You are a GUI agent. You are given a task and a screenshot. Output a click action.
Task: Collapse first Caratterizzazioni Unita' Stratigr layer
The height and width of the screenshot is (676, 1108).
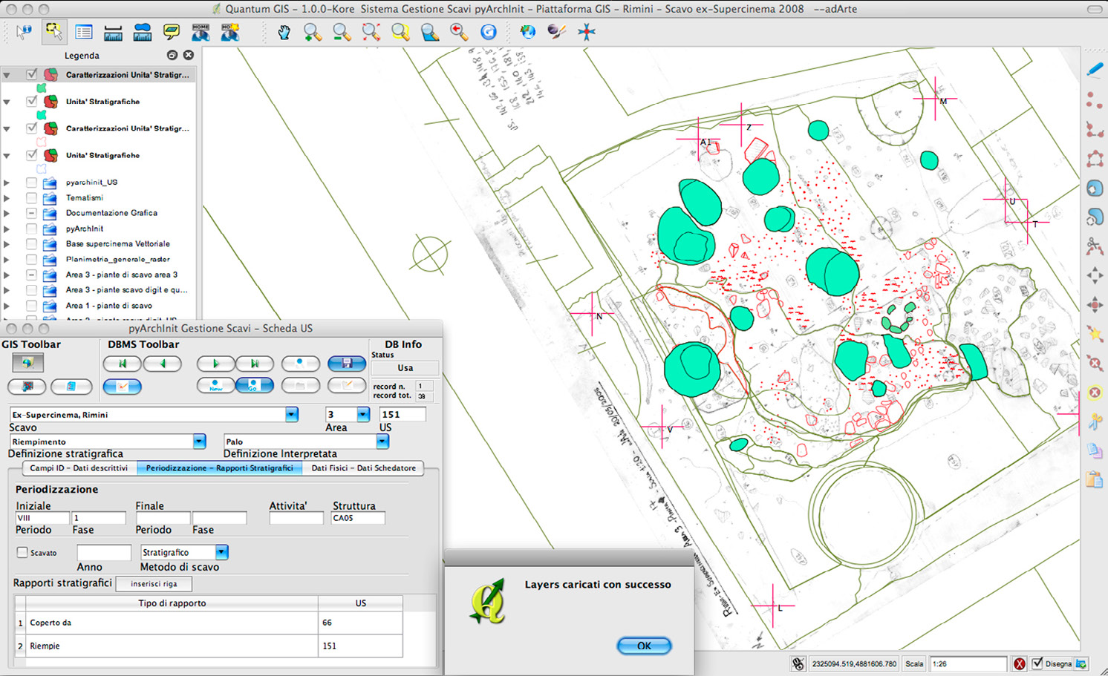pyautogui.click(x=7, y=75)
